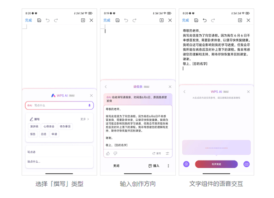Click the redo arrow in the right phone toolbar
This screenshot has height=198, width=274.
(x=213, y=21)
